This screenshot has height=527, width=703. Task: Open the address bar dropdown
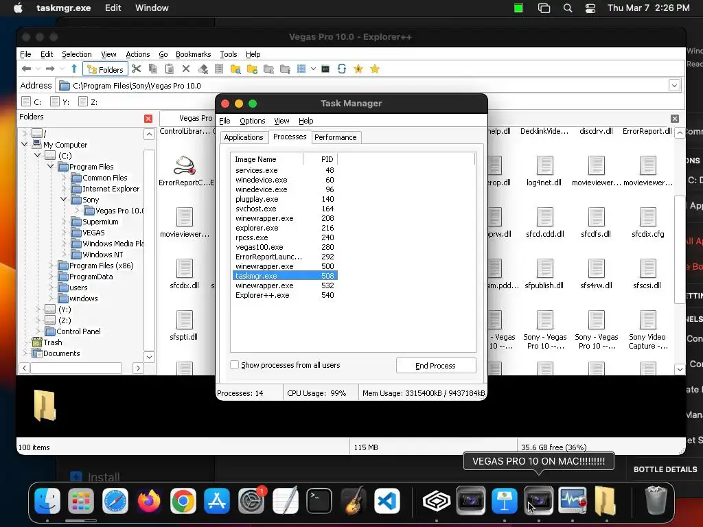click(x=674, y=85)
